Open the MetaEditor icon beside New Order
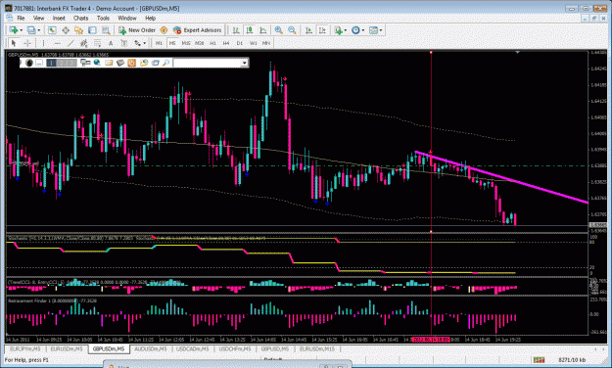Viewport: 612px width, 368px height. click(164, 30)
